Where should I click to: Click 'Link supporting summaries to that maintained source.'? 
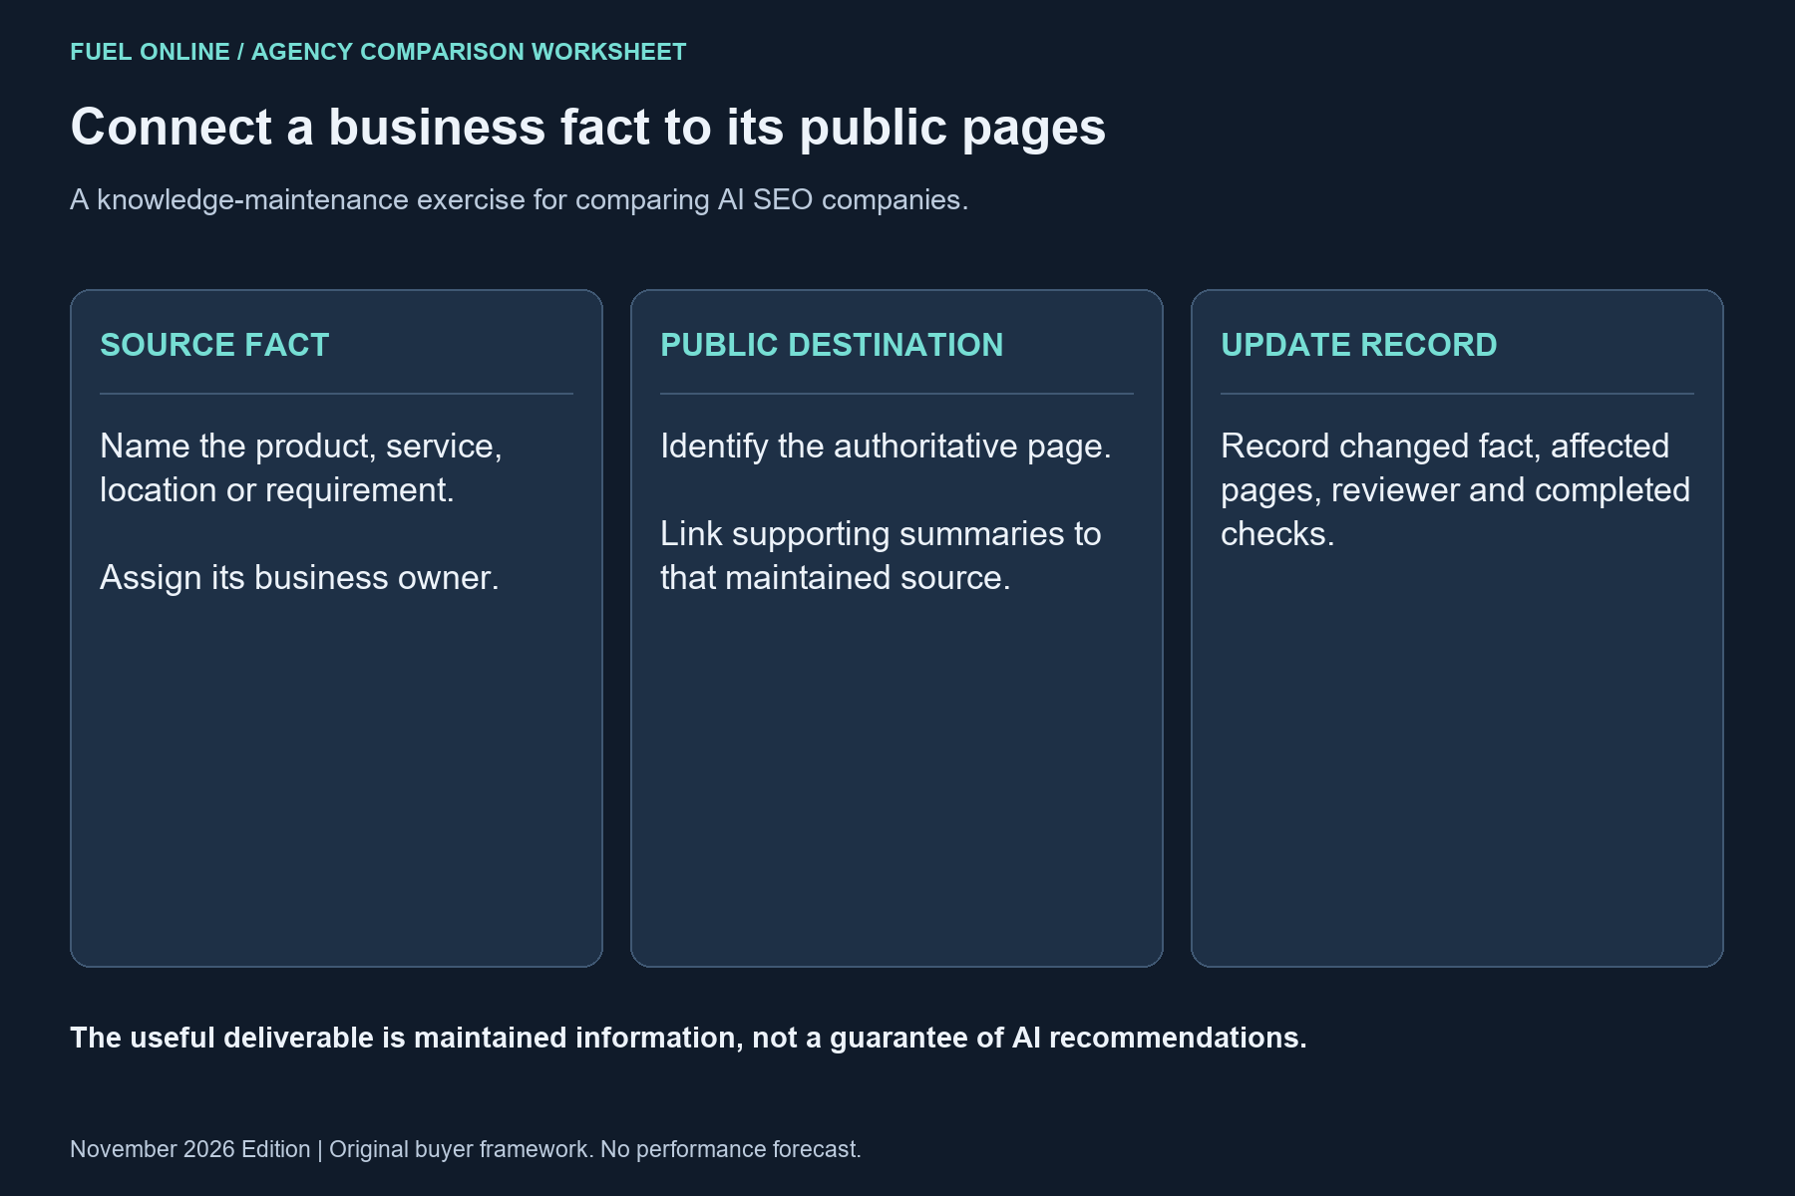(881, 555)
